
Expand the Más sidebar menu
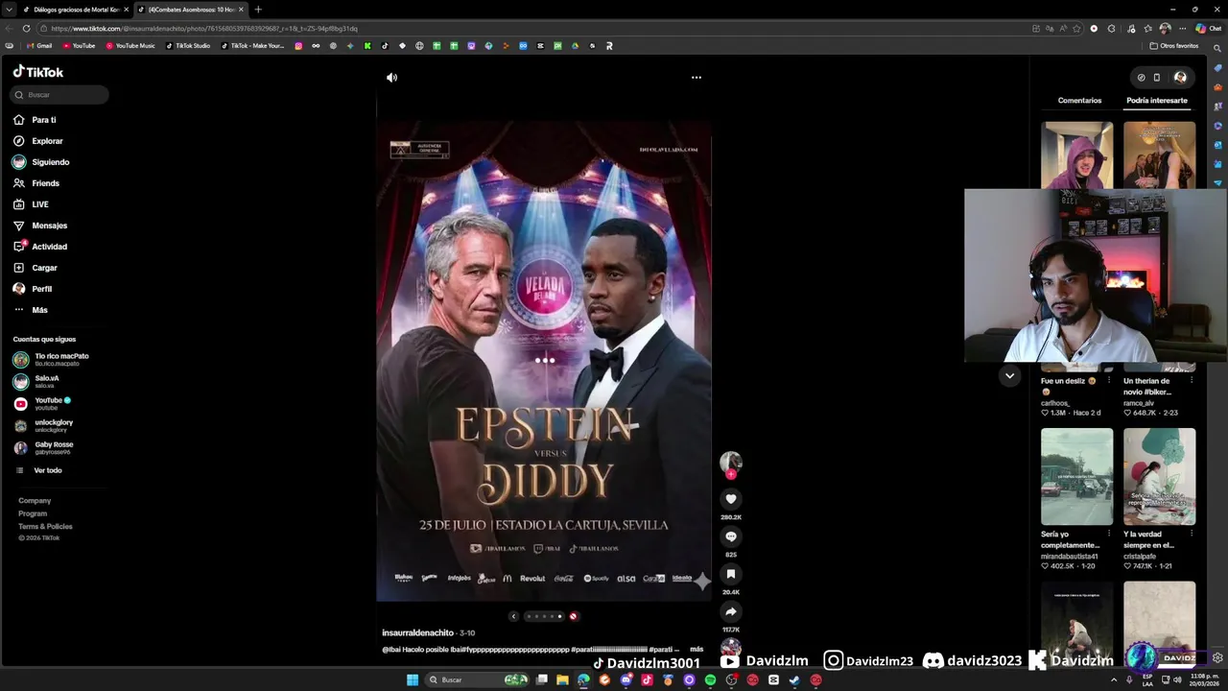(x=31, y=310)
